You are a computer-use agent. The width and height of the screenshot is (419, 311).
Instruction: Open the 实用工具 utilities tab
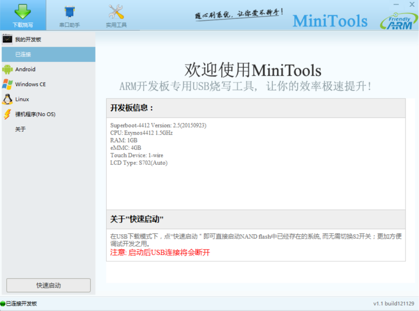pyautogui.click(x=116, y=15)
